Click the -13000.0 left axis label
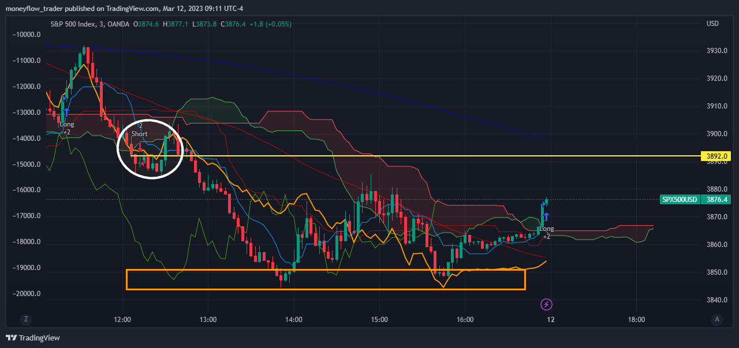This screenshot has width=739, height=348. click(x=26, y=113)
